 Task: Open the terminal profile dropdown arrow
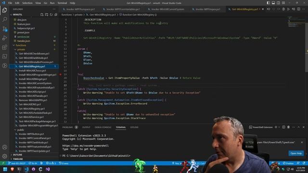[x=279, y=127]
